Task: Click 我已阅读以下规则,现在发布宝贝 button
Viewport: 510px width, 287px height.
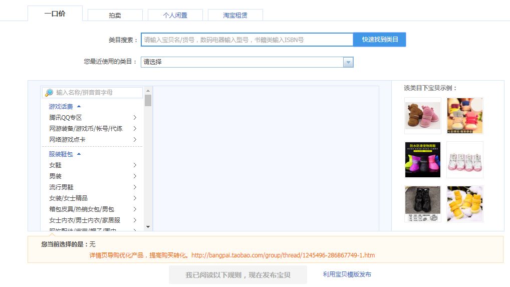Action: tap(237, 275)
